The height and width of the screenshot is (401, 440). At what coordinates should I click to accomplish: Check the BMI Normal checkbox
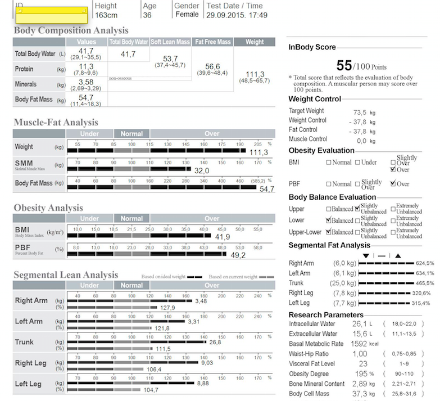point(329,163)
